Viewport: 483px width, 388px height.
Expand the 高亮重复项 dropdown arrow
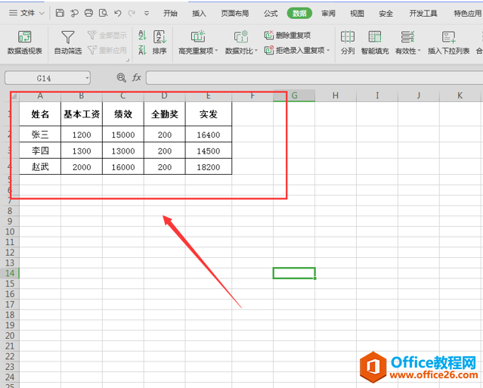(216, 50)
